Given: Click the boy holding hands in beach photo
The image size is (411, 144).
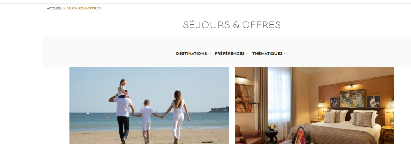Looking at the screenshot, I should pos(146,121).
